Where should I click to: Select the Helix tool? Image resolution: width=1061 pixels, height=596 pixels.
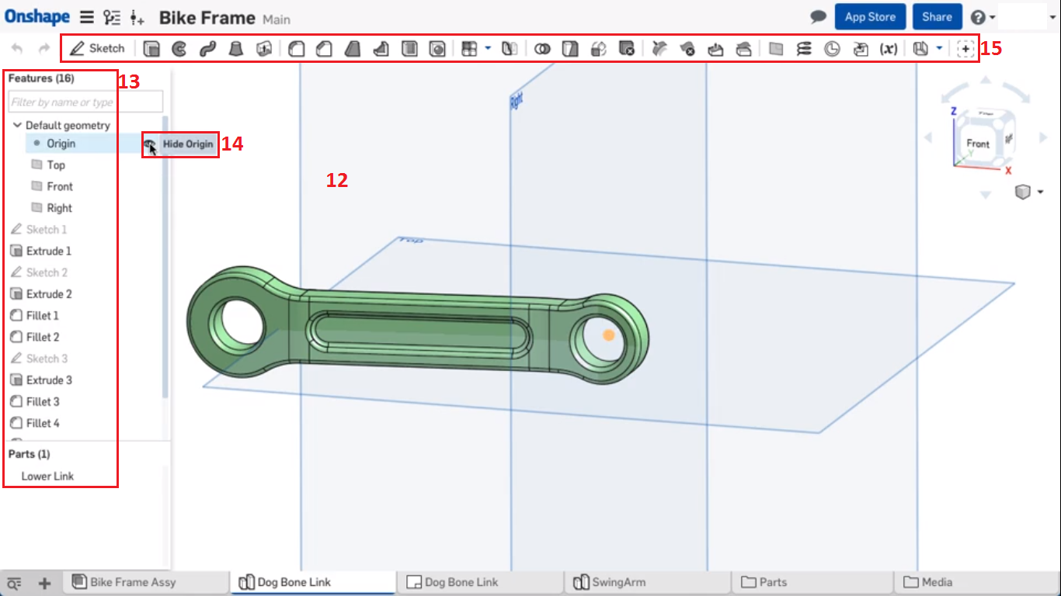pos(804,49)
